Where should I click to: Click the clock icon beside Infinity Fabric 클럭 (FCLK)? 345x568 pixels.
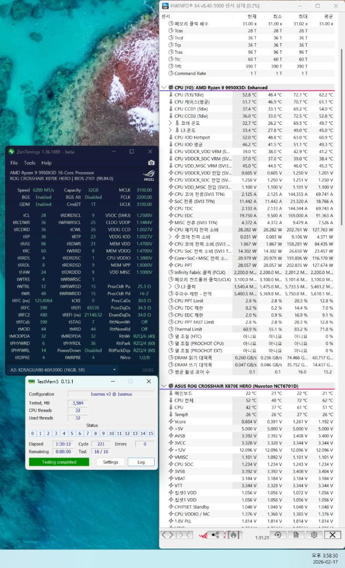171,272
